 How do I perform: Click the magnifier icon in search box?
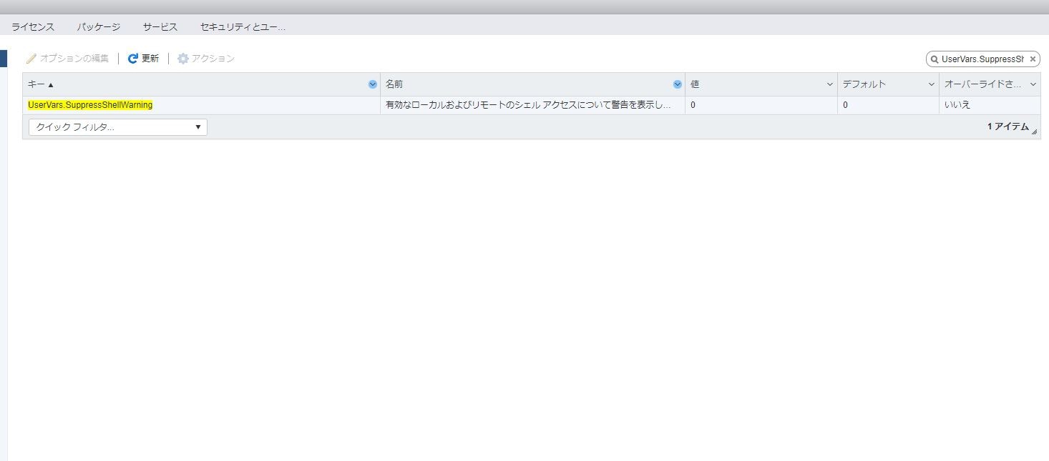pyautogui.click(x=935, y=59)
